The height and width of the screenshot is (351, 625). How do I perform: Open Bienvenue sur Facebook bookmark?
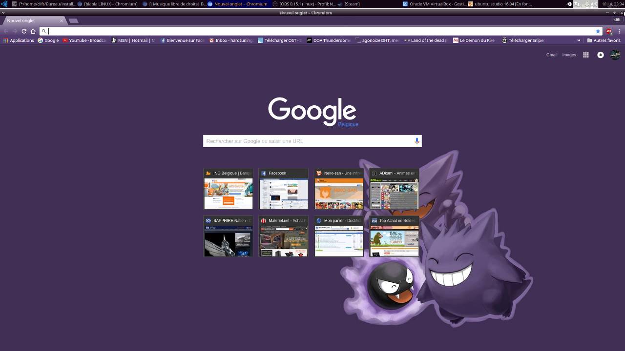(x=182, y=40)
